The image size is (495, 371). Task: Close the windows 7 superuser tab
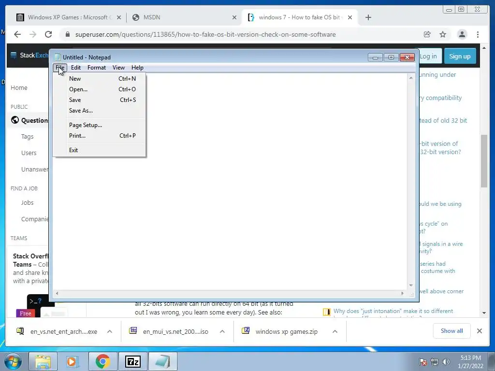(x=350, y=18)
